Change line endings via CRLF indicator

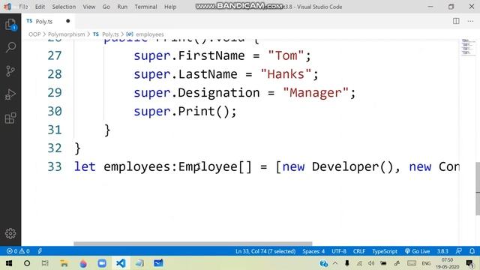click(359, 251)
